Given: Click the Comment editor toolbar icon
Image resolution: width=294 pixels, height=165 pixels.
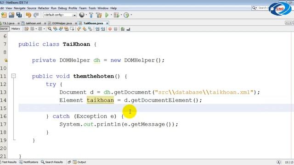Looking at the screenshot, I should pos(123,29).
